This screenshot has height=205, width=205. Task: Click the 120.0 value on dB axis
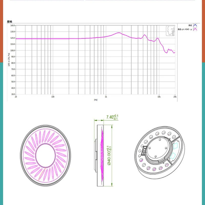coord(13,38)
